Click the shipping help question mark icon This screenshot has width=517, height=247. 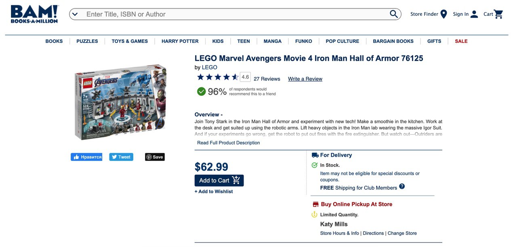(x=402, y=186)
